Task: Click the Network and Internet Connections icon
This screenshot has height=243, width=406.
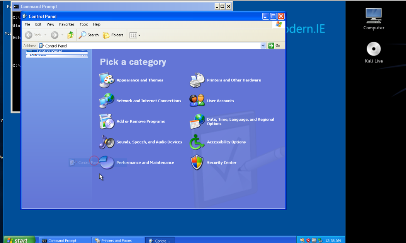Action: tap(107, 101)
